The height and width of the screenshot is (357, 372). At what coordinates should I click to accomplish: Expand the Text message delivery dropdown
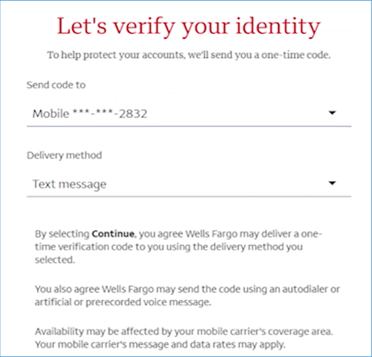[x=189, y=184]
